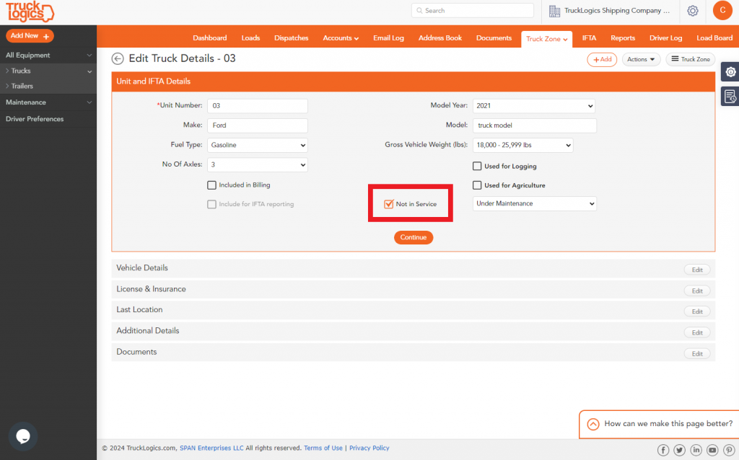Image resolution: width=739 pixels, height=460 pixels.
Task: Open the No Of Axles dropdown
Action: tap(258, 165)
